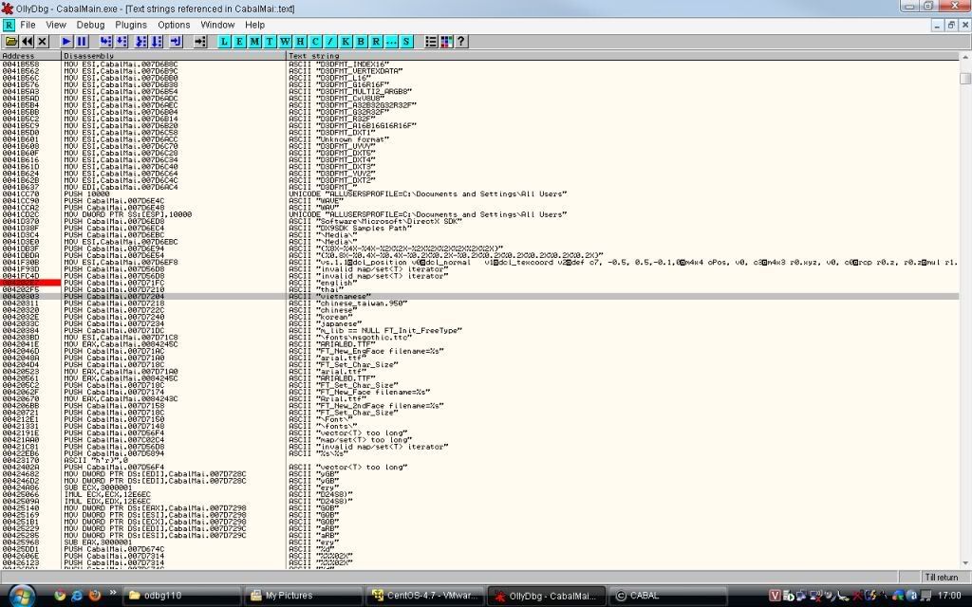972x607 pixels.
Task: Switch to CentOS VMware taskbar window
Action: click(422, 596)
